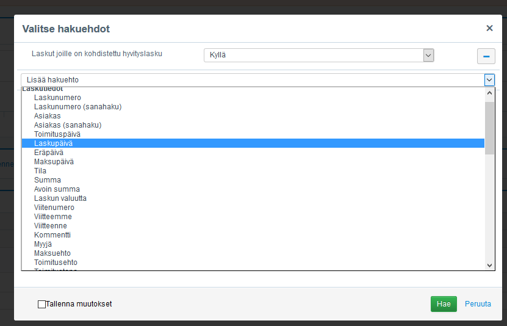Select the Eräpäivä option
507x326 pixels.
pyautogui.click(x=49, y=153)
